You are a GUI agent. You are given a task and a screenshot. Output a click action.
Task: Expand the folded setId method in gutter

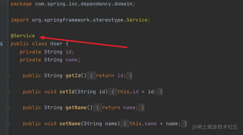[8, 92]
